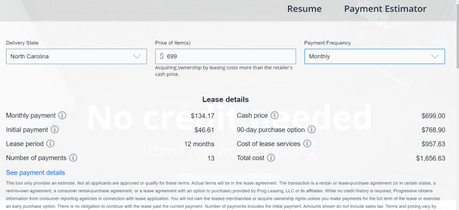Image resolution: width=459 pixels, height=210 pixels.
Task: Click the $1,656.63 total cost value
Action: click(430, 158)
